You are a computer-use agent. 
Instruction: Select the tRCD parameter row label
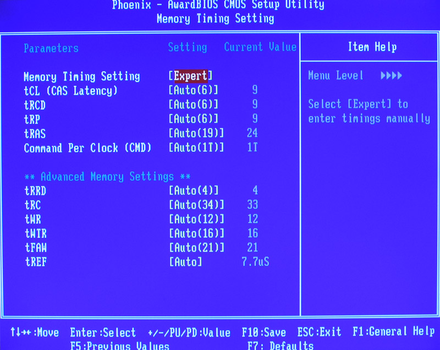35,106
